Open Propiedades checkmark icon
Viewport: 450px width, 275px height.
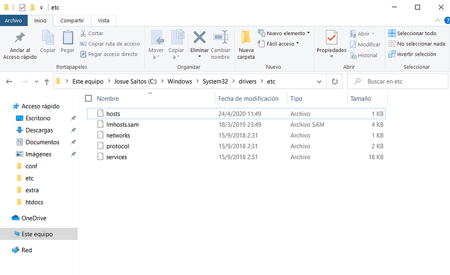click(x=331, y=38)
